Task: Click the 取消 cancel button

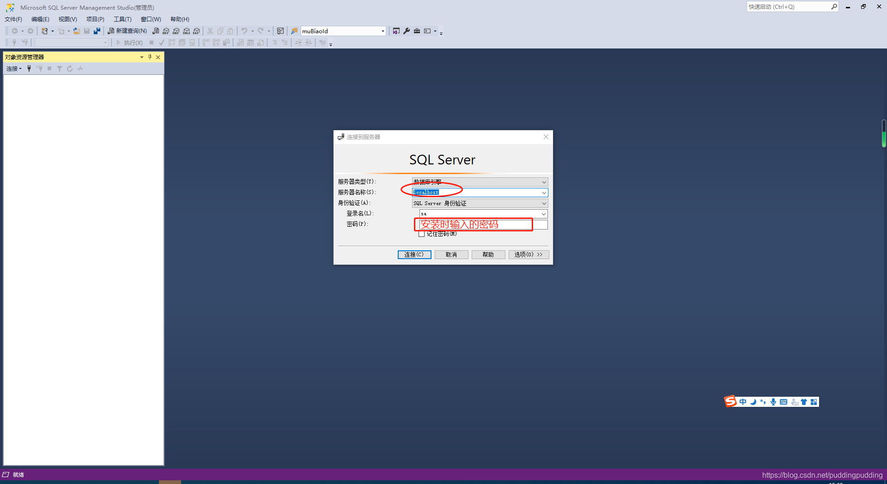Action: click(451, 254)
